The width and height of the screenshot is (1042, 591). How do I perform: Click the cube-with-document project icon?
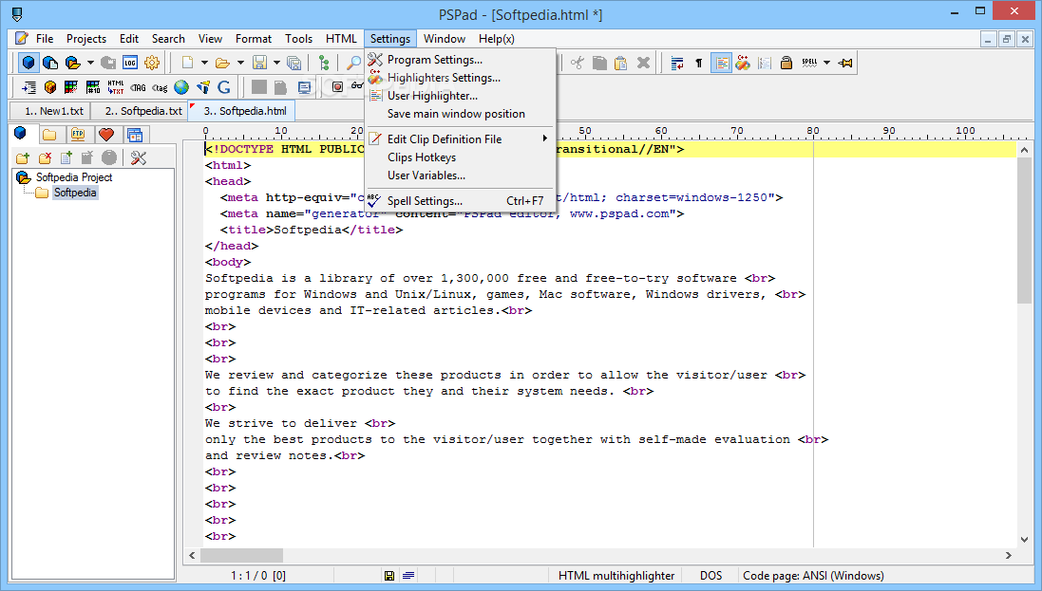click(50, 63)
